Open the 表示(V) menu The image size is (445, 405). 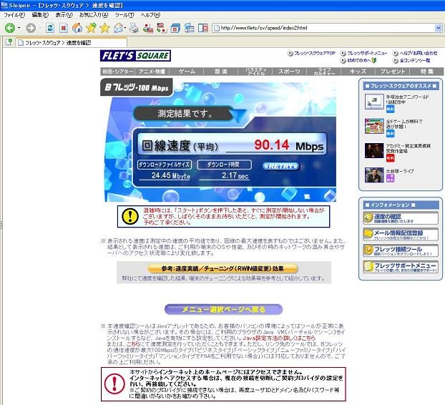[64, 15]
